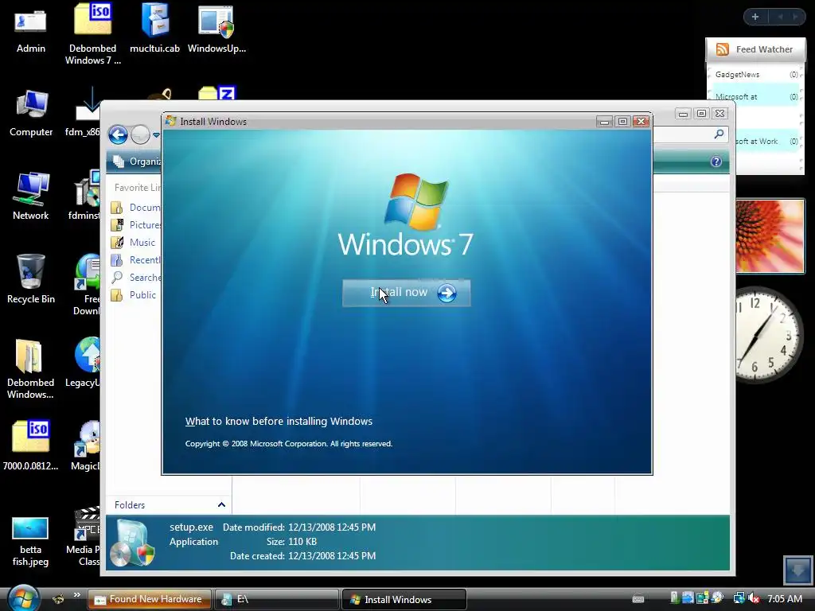
Task: Open Music favorite link in Explorer
Action: [x=133, y=243]
